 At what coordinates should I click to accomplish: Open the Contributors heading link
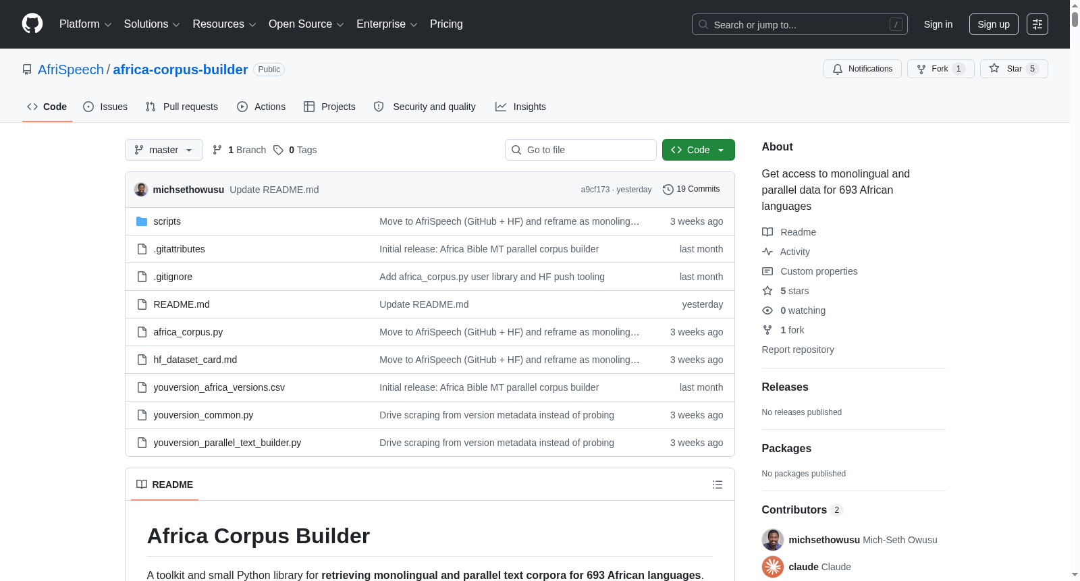pos(803,510)
